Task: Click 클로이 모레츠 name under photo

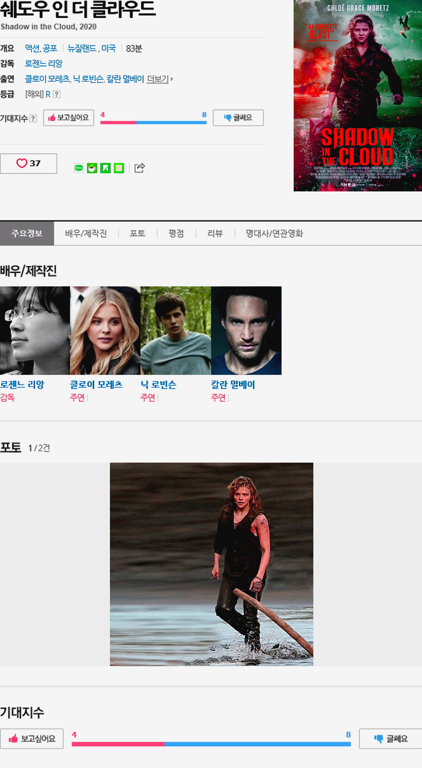Action: (x=96, y=385)
